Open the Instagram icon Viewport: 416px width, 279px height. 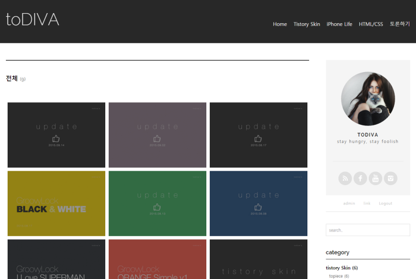click(390, 178)
